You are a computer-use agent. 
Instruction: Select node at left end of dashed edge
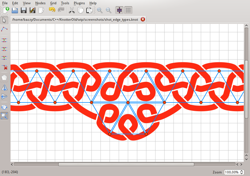[x=110, y=71]
